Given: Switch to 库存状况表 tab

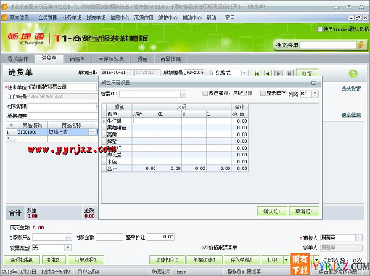Looking at the screenshot, I should [111, 59].
